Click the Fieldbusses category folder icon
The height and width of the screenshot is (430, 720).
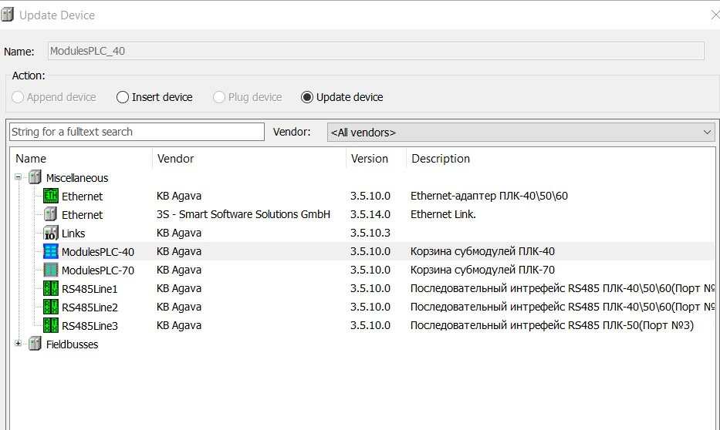pos(35,344)
